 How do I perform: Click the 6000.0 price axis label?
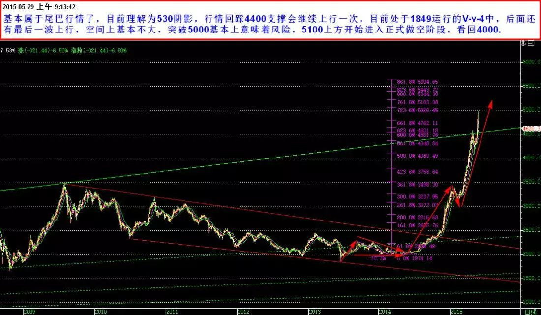531,62
